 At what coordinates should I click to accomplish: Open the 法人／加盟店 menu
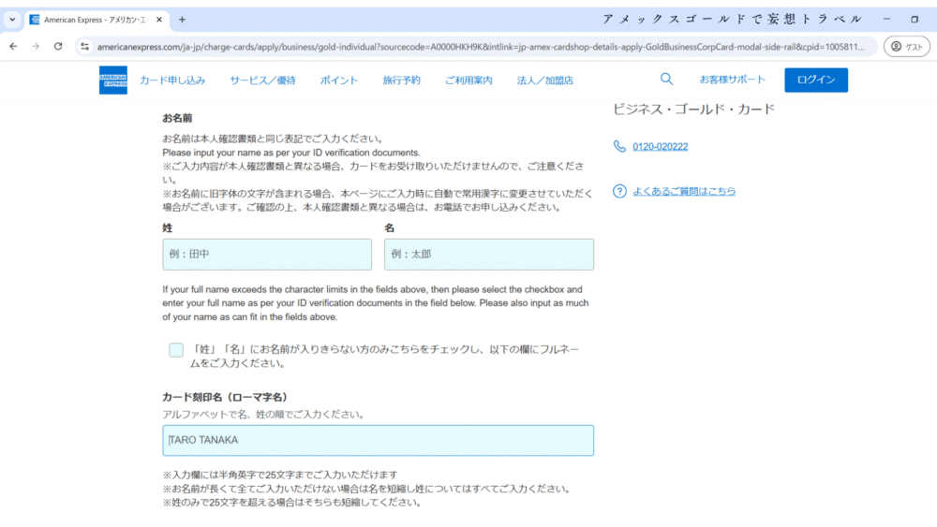pyautogui.click(x=545, y=80)
